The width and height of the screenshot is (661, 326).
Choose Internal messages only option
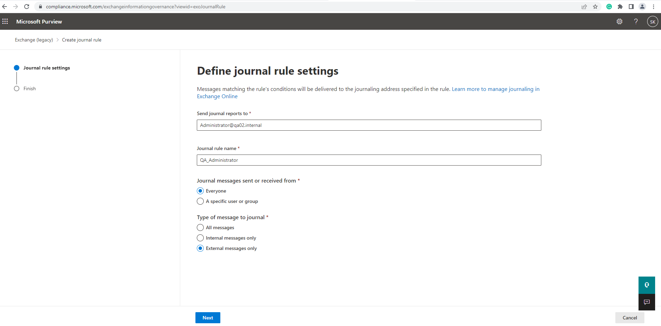tap(200, 238)
